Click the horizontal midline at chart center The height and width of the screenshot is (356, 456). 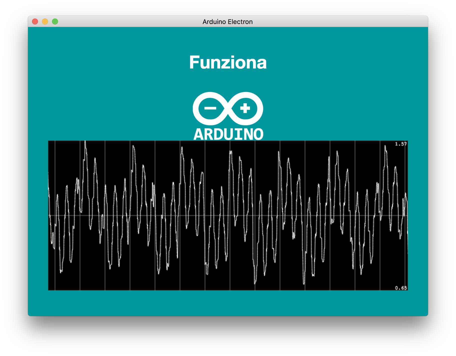228,215
